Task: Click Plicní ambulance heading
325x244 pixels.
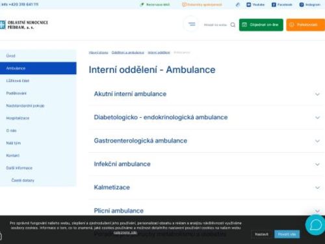Action: (x=119, y=211)
